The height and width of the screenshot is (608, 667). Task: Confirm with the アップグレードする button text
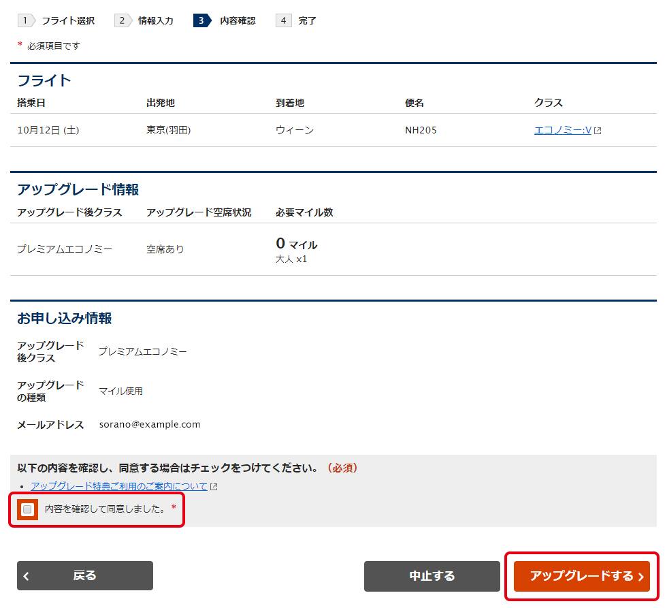click(581, 576)
